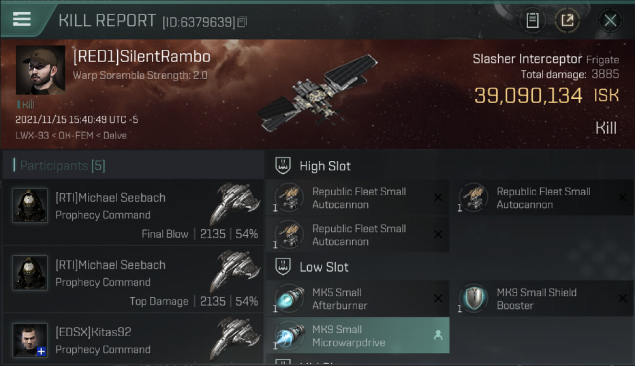
Task: Click person icon on MK9 Small Microwarpdrive
Action: (438, 335)
